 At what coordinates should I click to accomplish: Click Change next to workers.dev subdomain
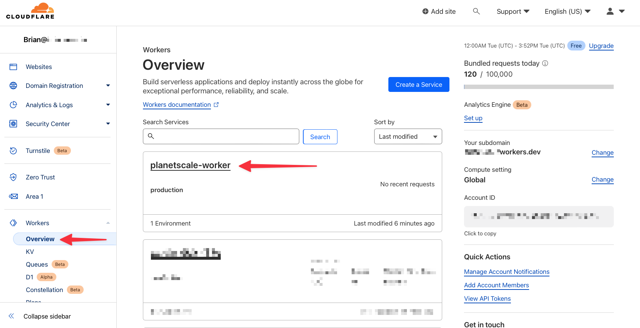click(x=603, y=153)
